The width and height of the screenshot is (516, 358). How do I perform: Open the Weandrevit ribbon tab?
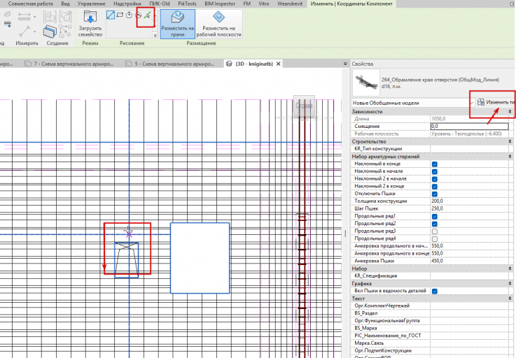point(290,3)
